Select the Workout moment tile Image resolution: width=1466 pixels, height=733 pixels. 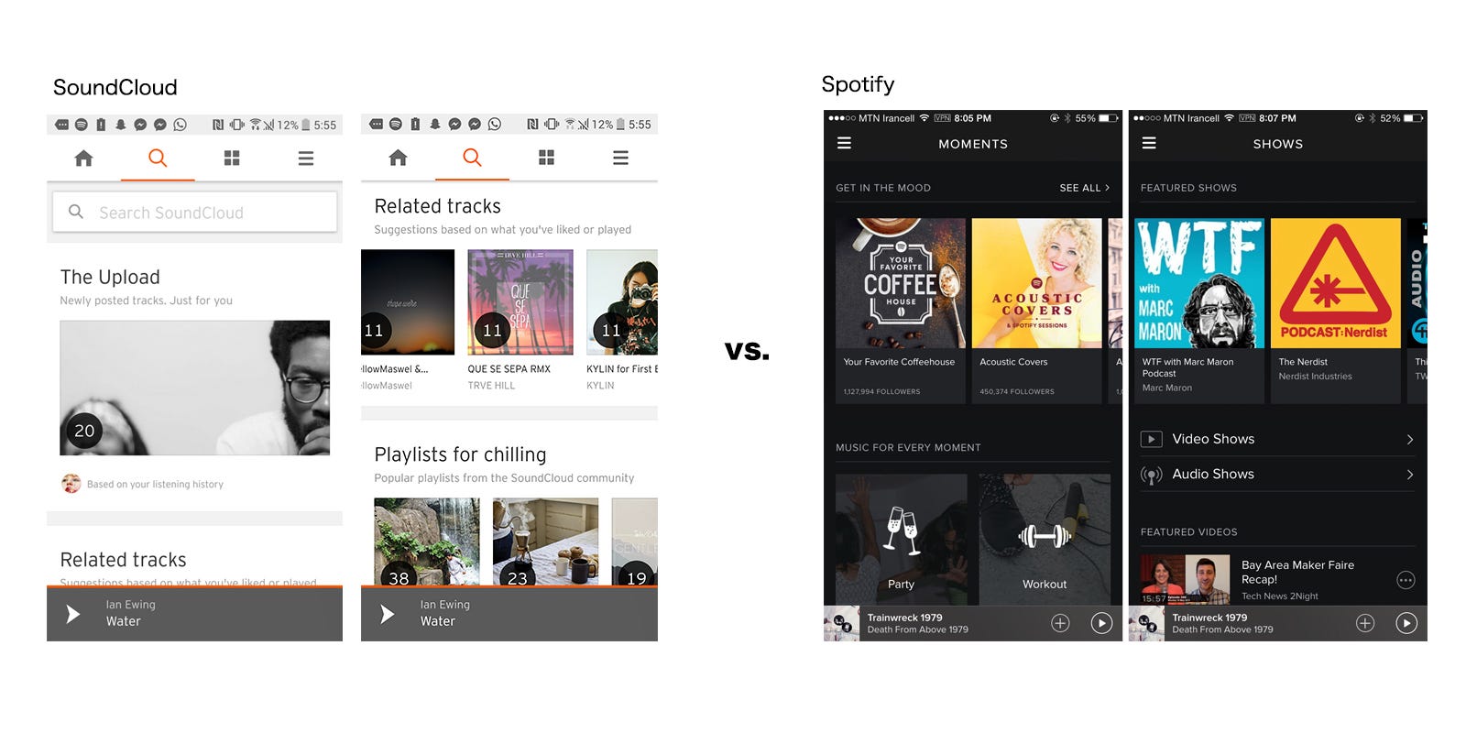tap(1045, 539)
